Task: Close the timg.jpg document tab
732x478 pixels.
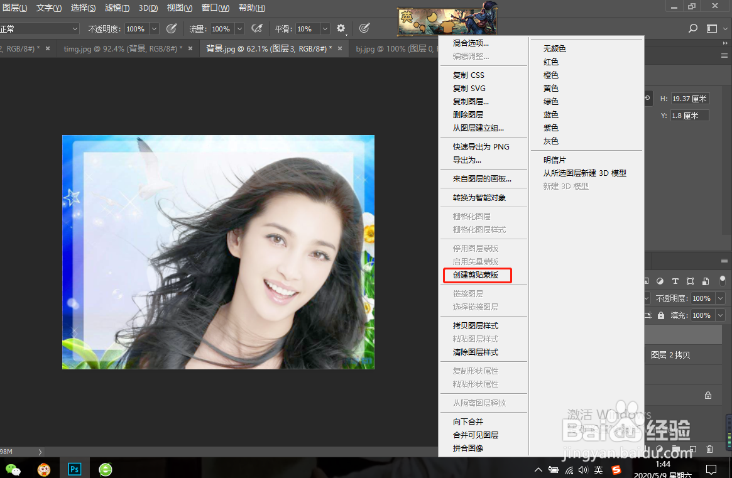Action: coord(190,48)
